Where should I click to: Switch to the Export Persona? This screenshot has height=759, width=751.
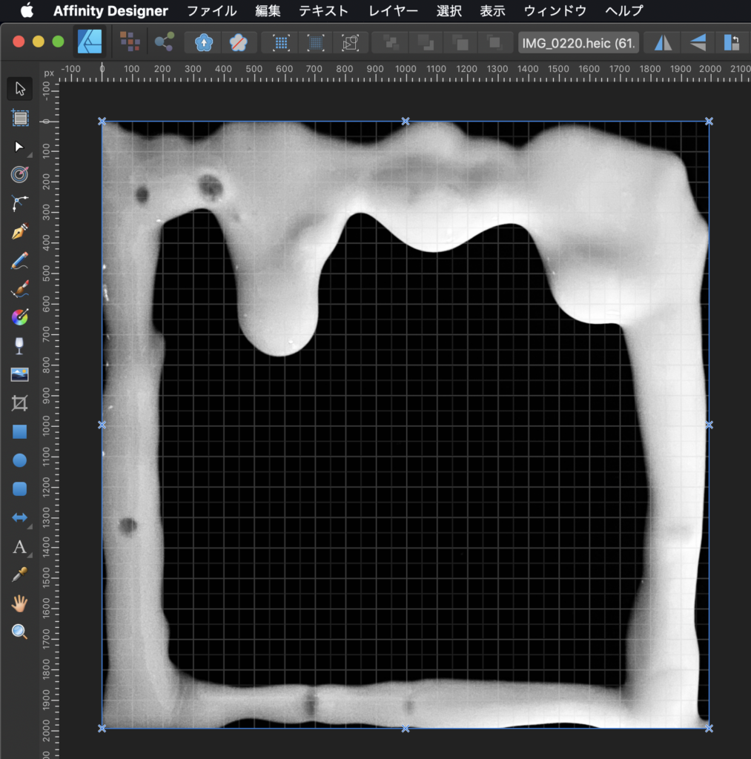164,42
